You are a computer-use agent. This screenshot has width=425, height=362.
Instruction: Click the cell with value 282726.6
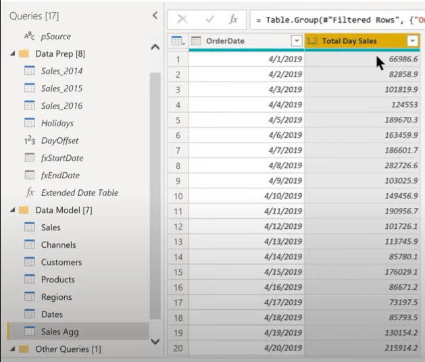coord(362,165)
